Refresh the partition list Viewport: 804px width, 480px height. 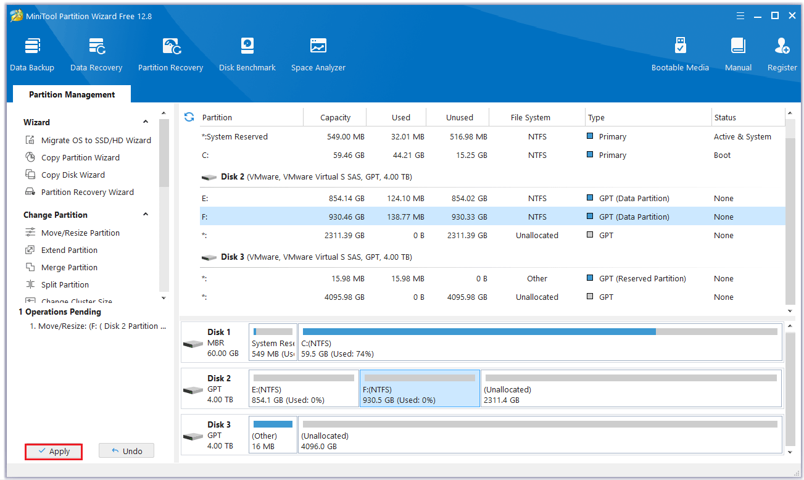click(x=189, y=117)
